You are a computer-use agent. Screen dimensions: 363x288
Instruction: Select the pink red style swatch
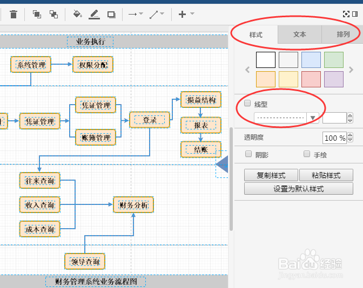(x=311, y=79)
